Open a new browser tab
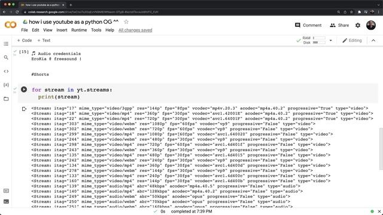 71,5
